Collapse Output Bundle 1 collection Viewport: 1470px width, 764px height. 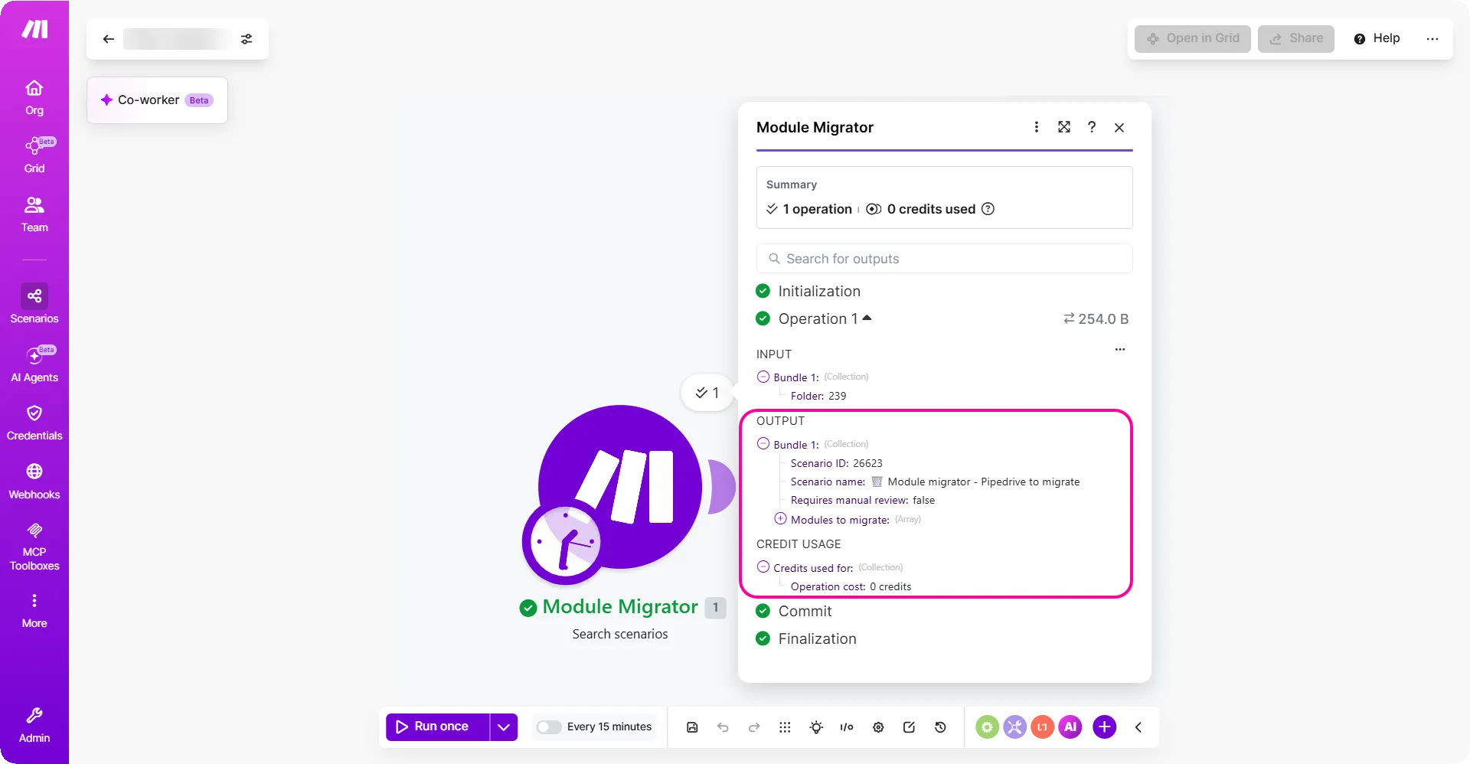pyautogui.click(x=763, y=444)
